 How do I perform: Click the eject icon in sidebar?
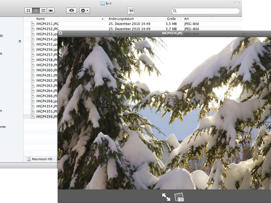(x=20, y=41)
